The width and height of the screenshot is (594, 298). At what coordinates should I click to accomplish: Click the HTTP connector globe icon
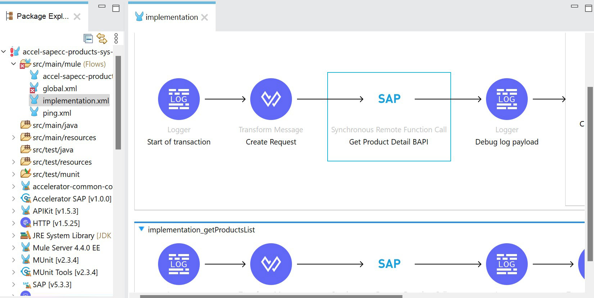(x=26, y=223)
